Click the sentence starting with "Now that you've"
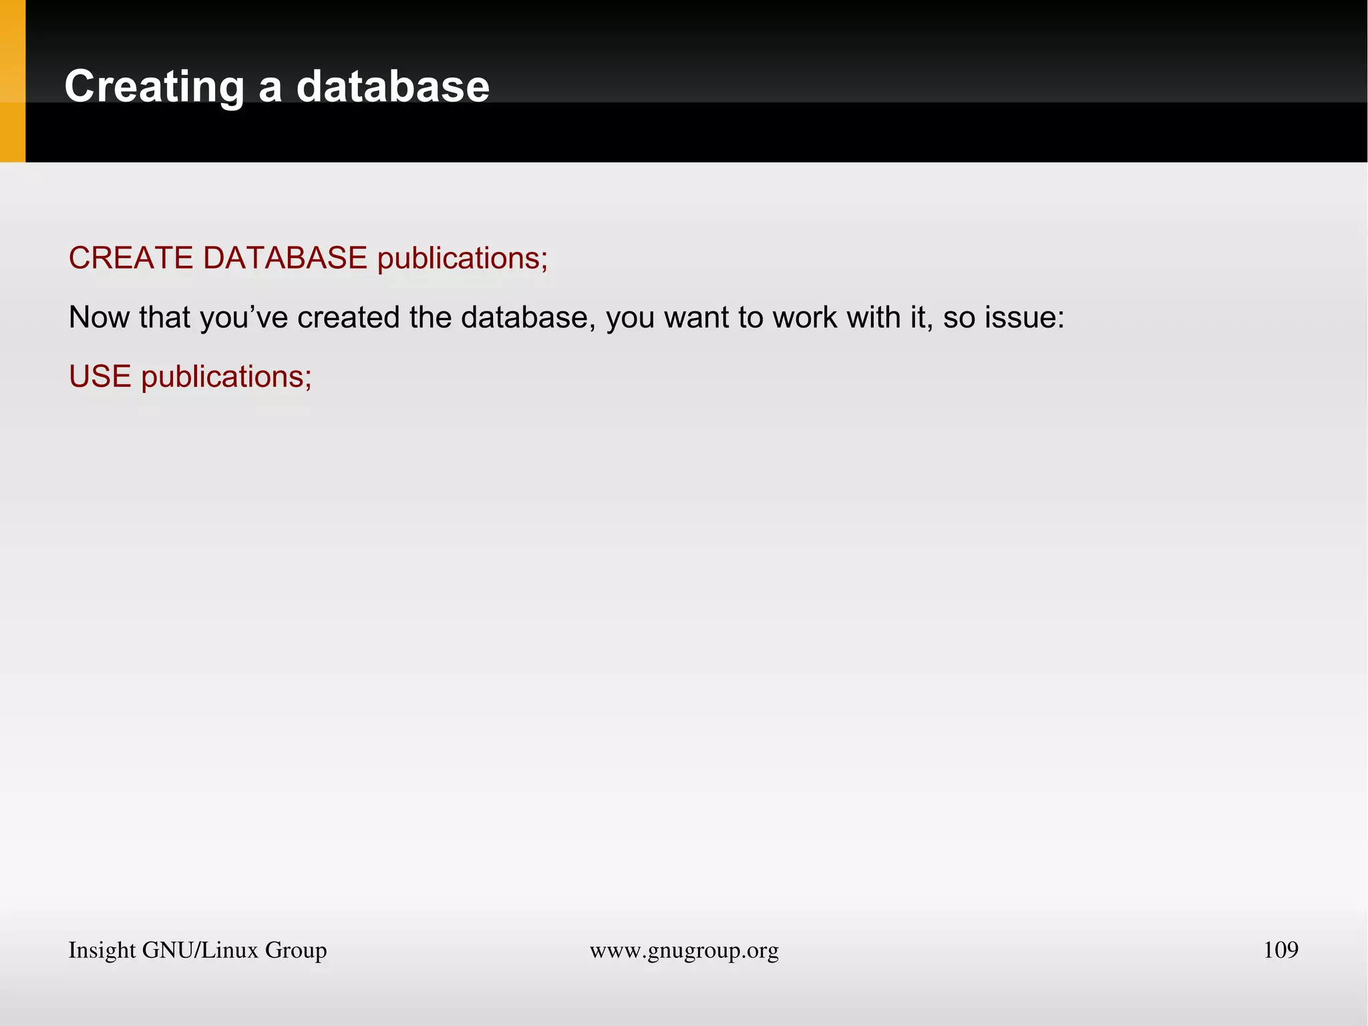The image size is (1368, 1026). [566, 317]
